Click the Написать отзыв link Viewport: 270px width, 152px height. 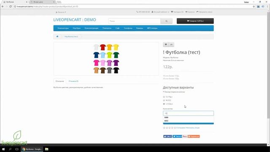(193, 128)
